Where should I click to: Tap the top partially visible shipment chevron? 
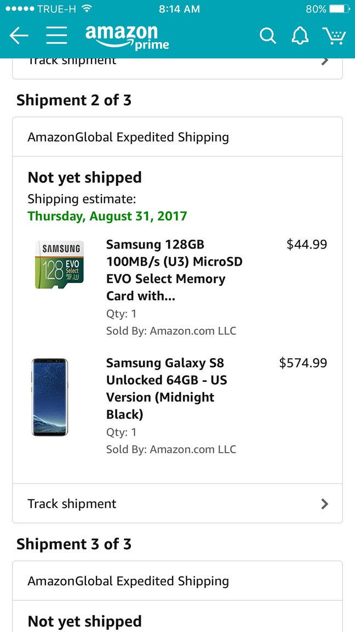tap(325, 61)
